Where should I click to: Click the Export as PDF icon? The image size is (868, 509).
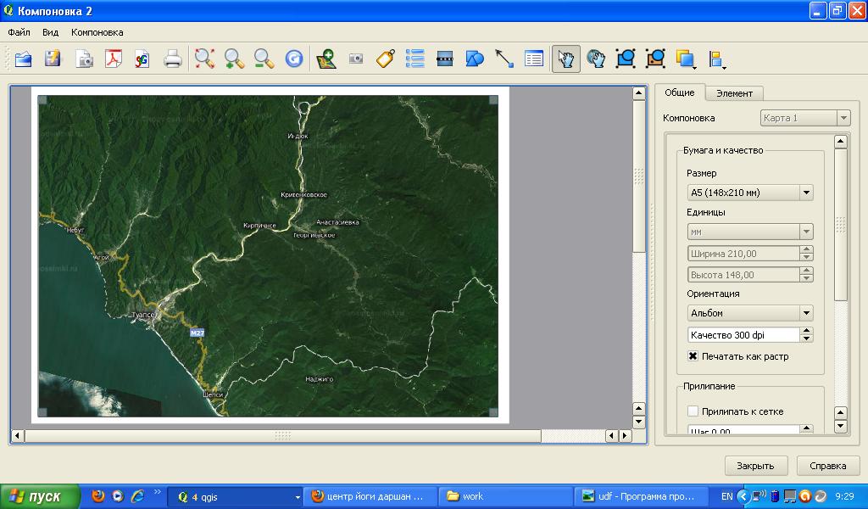114,59
